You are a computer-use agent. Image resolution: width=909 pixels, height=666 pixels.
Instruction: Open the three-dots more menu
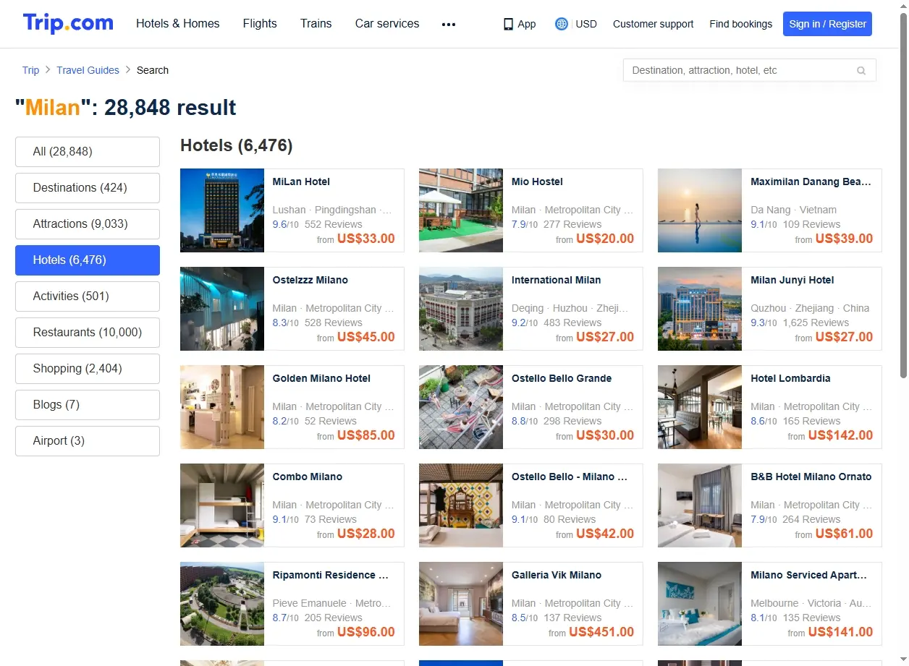449,24
